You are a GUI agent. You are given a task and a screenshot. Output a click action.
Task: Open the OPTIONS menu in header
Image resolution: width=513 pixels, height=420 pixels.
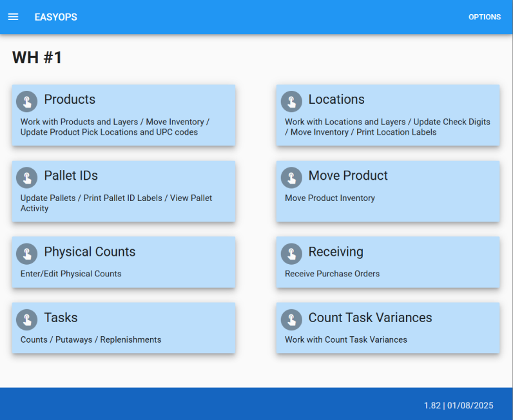[484, 17]
